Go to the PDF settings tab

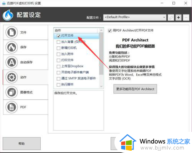coord(26,107)
